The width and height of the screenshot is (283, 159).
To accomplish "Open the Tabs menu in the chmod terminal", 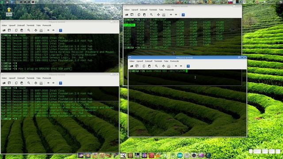I will 166,61.
